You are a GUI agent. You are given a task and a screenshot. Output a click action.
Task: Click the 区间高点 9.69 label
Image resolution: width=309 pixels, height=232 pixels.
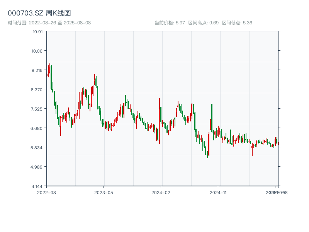pyautogui.click(x=204, y=23)
